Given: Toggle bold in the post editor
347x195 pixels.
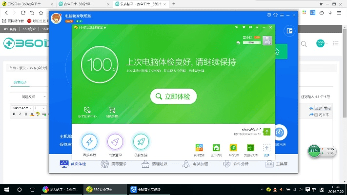Looking at the screenshot, I should [14, 114].
